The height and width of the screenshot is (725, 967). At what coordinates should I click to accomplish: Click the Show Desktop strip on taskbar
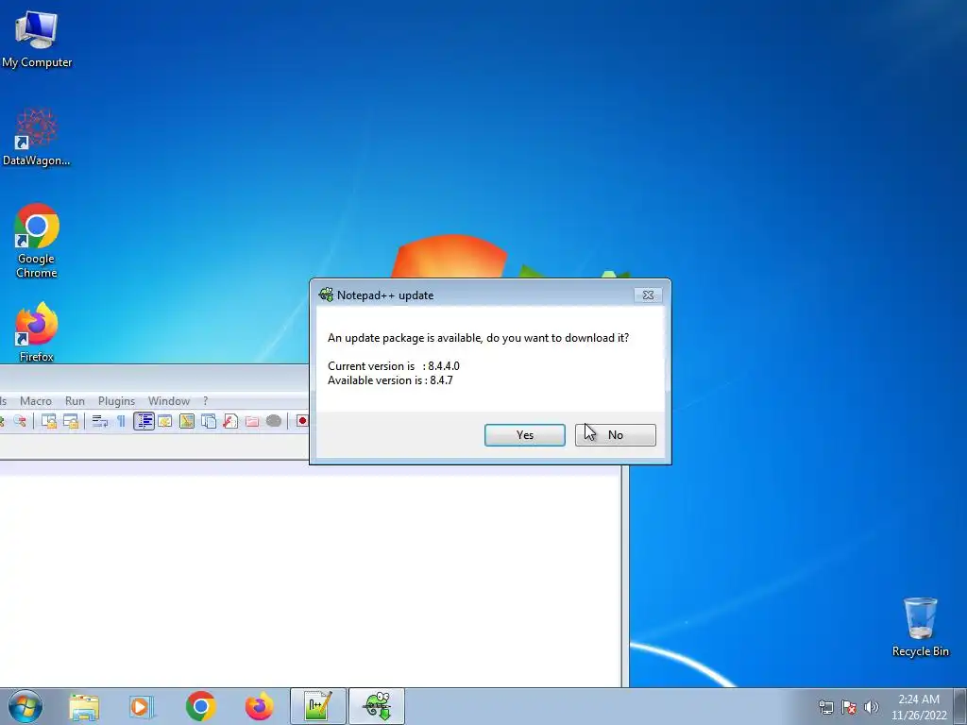pos(960,706)
